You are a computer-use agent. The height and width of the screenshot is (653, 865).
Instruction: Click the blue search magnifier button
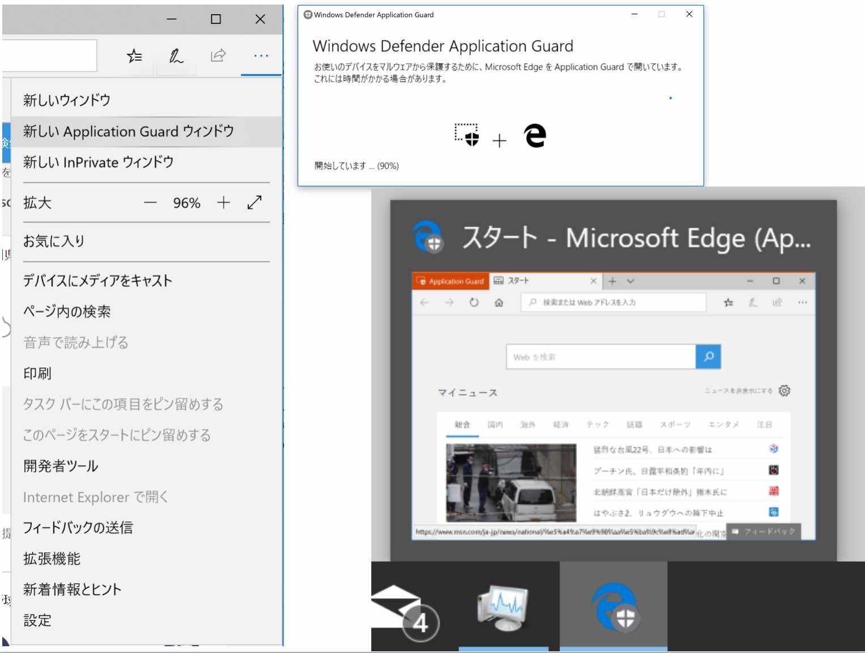[x=709, y=357]
